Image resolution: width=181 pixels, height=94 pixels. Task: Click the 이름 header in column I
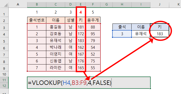click(141, 27)
